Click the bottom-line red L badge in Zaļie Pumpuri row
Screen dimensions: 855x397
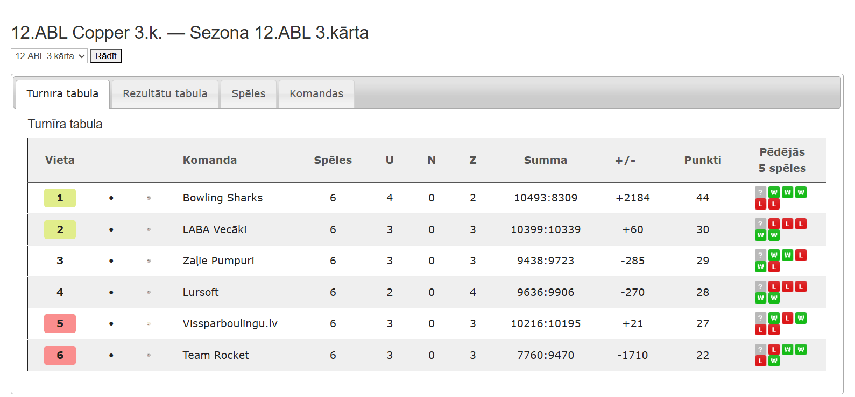tap(774, 267)
